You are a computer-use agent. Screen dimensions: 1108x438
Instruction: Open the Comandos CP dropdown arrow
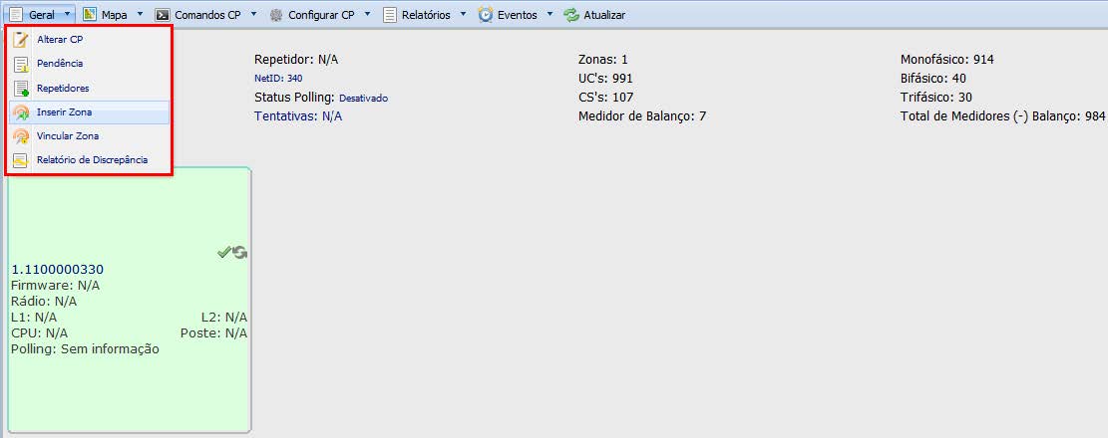(254, 15)
